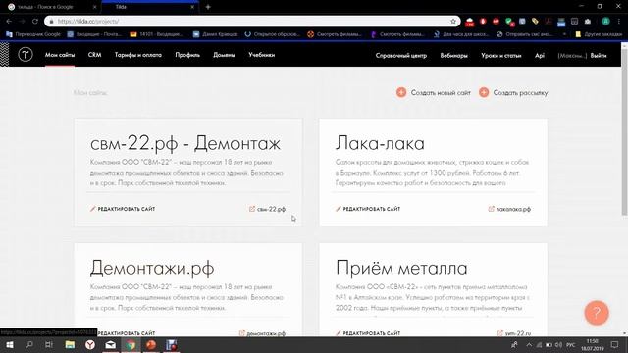This screenshot has height=353, width=628.
Task: Open external link свм-22.рф
Action: tap(267, 209)
